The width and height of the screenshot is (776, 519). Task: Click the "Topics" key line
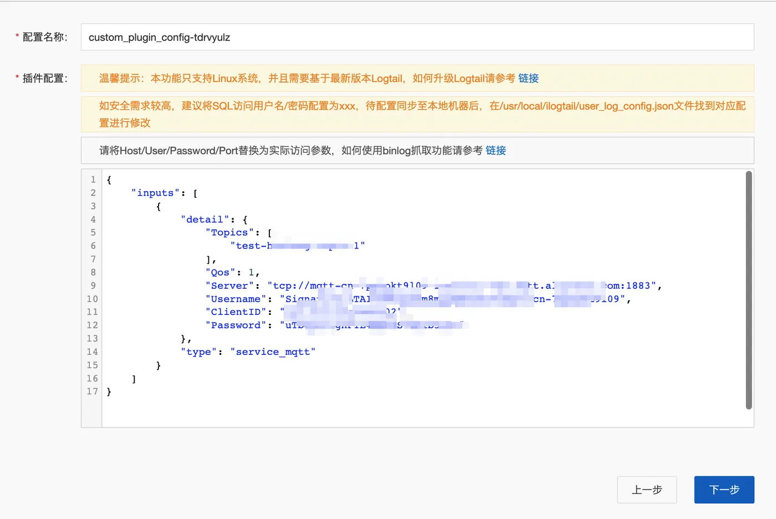coord(239,233)
